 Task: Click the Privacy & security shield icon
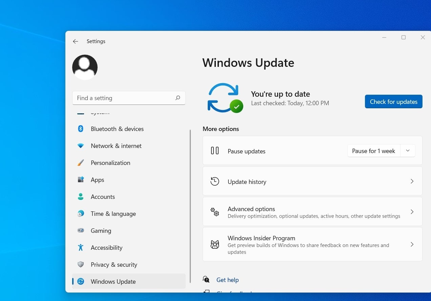(x=80, y=264)
